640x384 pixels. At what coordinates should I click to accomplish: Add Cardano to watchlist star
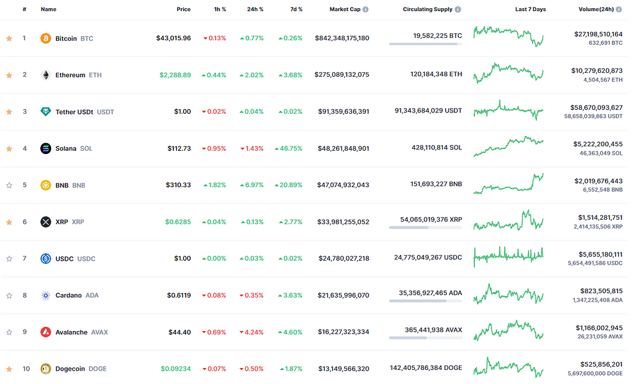click(x=9, y=296)
